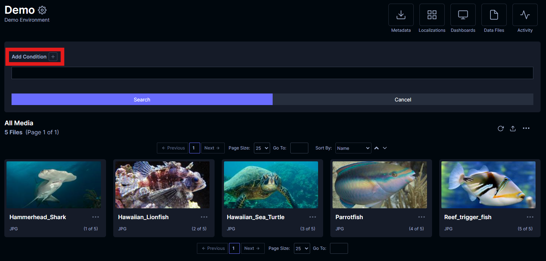Open All Media section more options

[x=526, y=128]
